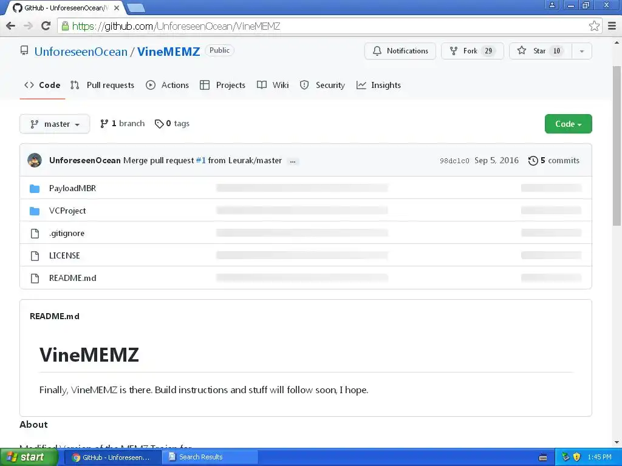Expand commit message ellipsis button

pyautogui.click(x=293, y=161)
